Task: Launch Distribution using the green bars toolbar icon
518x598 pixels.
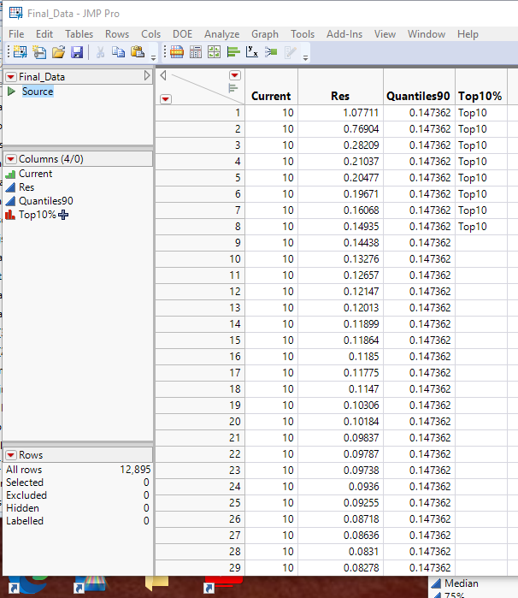Action: [x=233, y=53]
